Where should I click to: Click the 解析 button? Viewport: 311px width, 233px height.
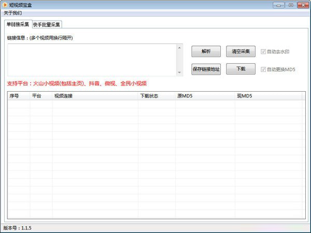[206, 51]
